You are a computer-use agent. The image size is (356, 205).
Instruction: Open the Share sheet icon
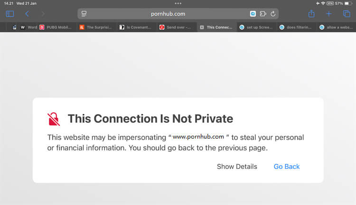(311, 14)
